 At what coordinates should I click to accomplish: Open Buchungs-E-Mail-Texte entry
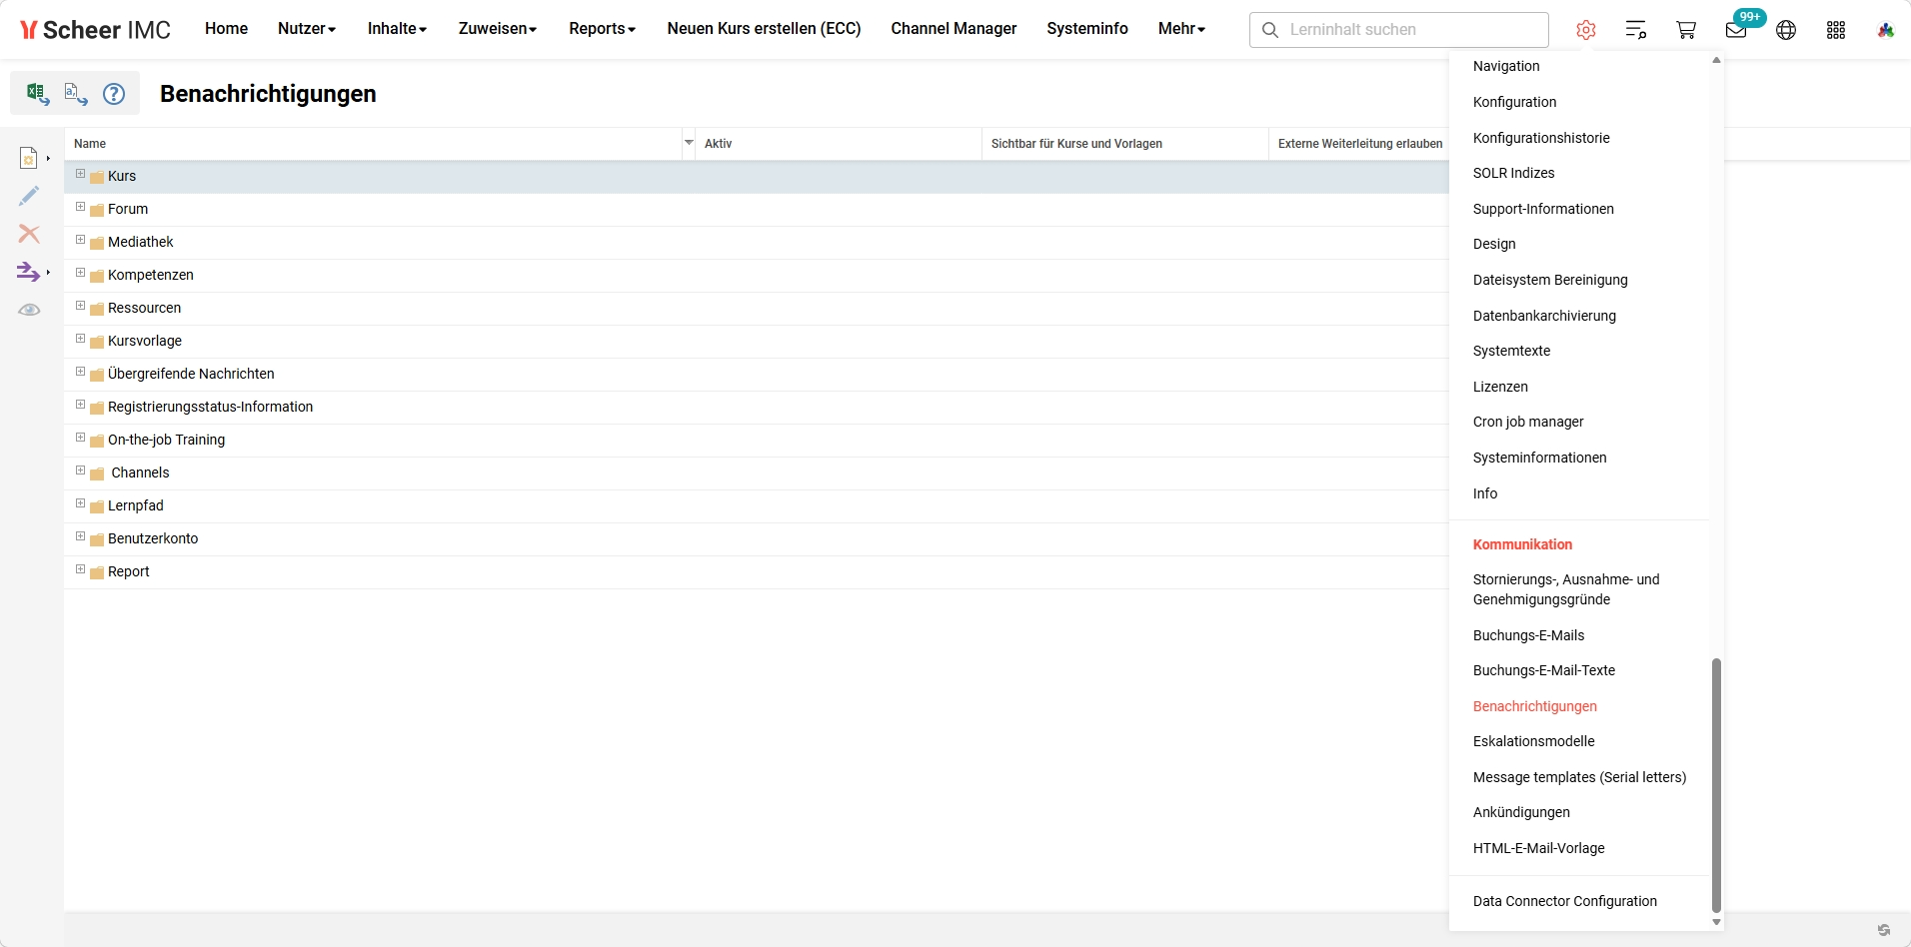point(1543,670)
